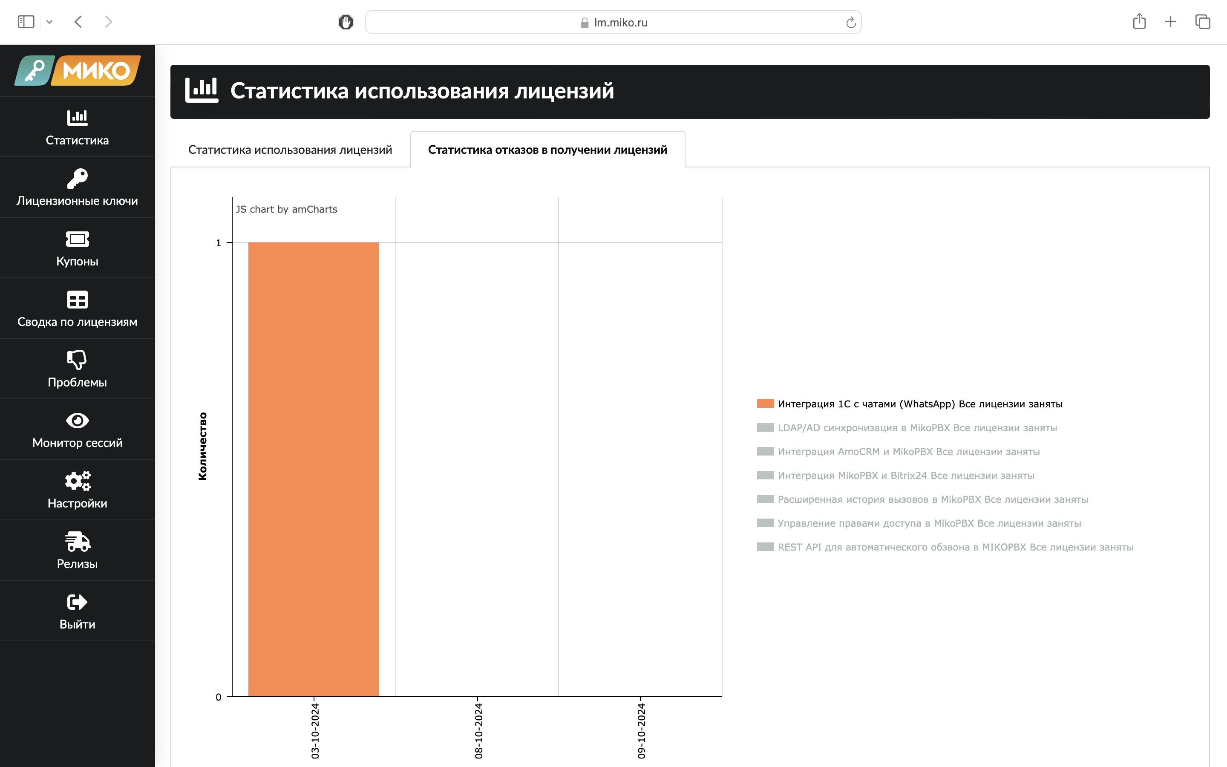Click the 08-10-2024 axis date label
1227x767 pixels.
(x=478, y=730)
